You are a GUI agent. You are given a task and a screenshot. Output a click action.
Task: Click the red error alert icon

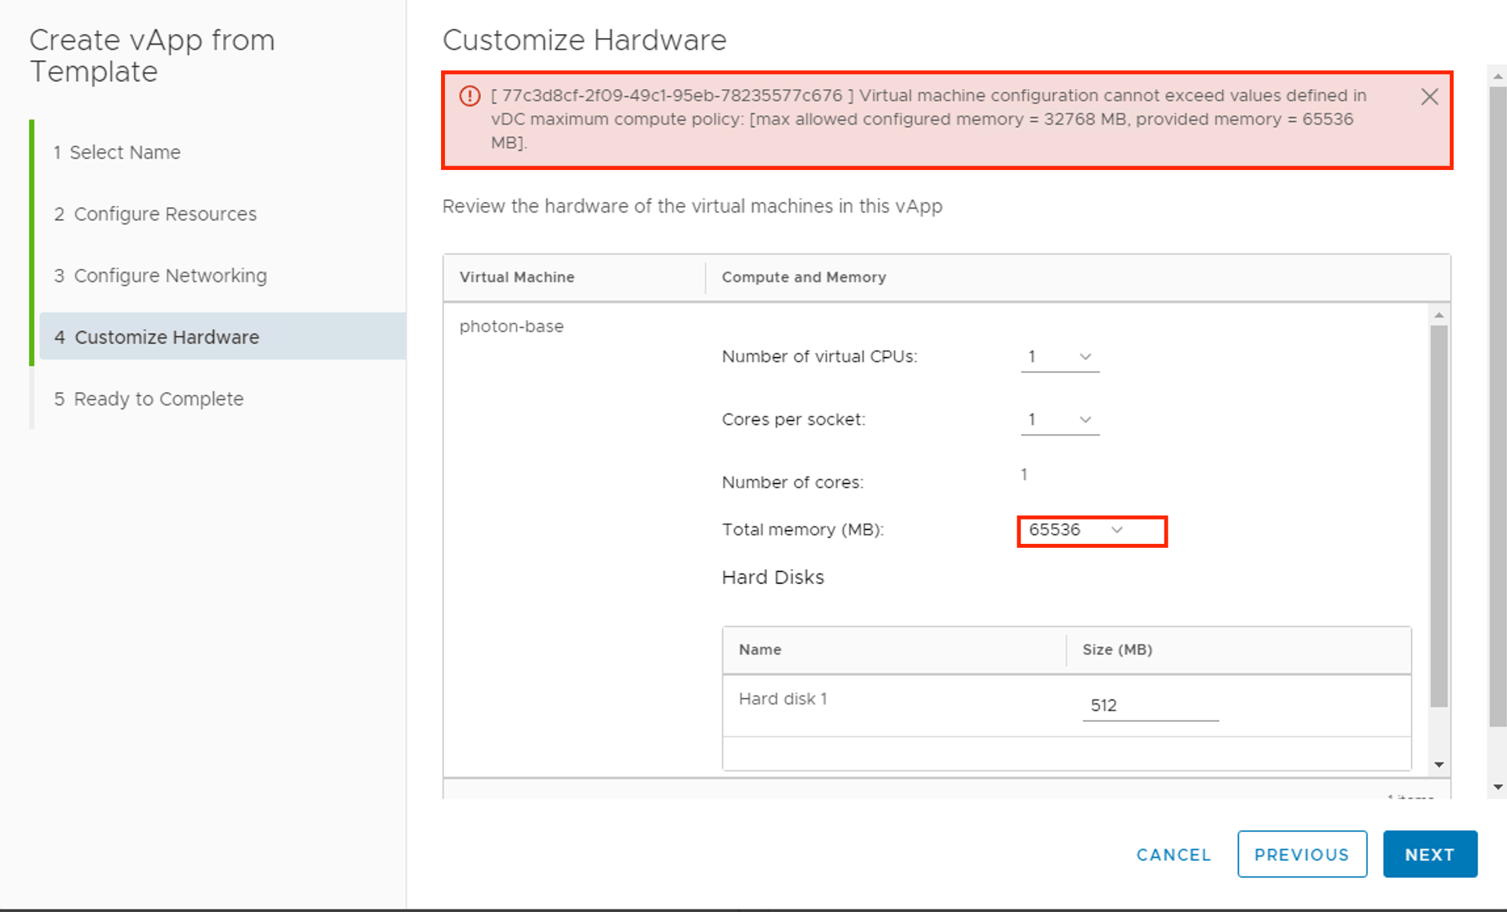[x=469, y=96]
